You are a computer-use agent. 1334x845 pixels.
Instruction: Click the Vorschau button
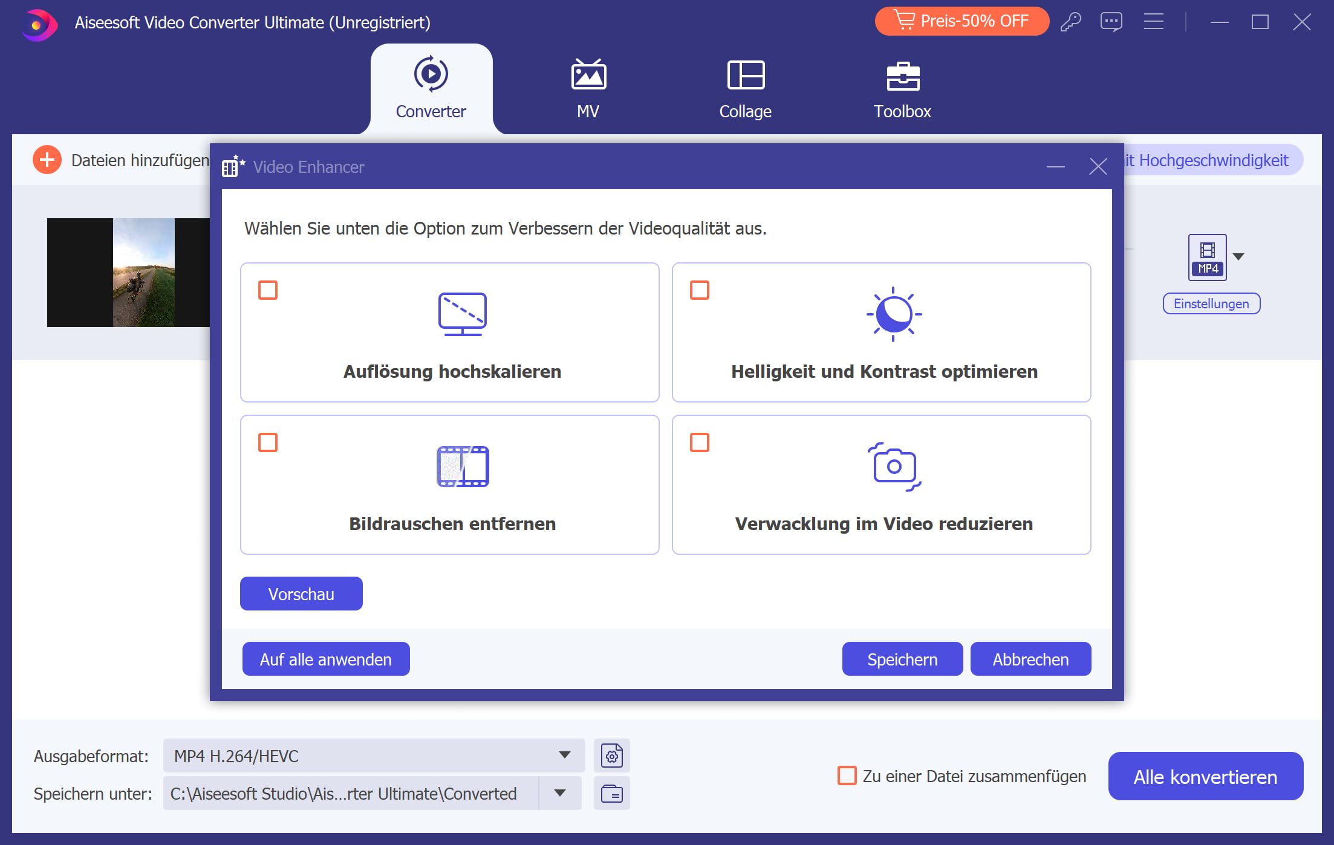coord(301,594)
